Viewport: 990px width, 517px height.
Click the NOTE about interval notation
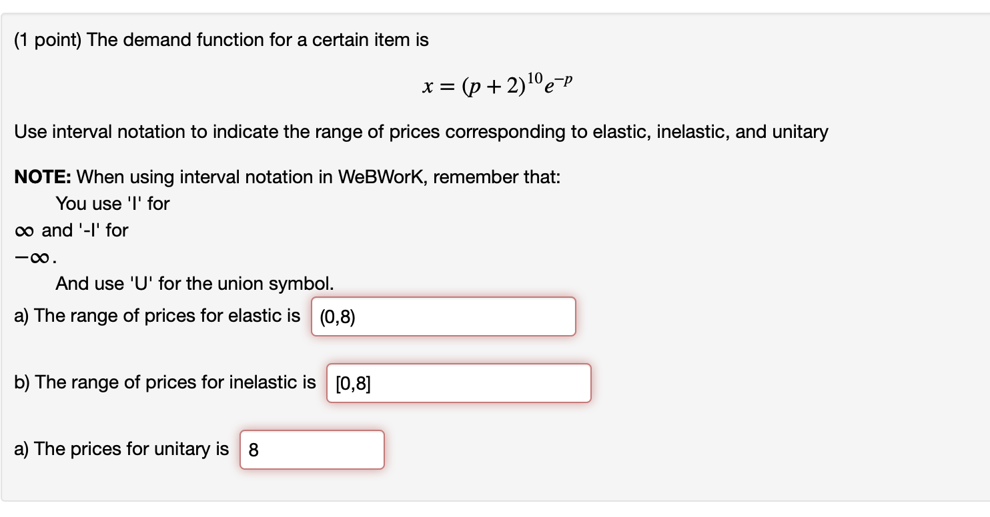(287, 177)
